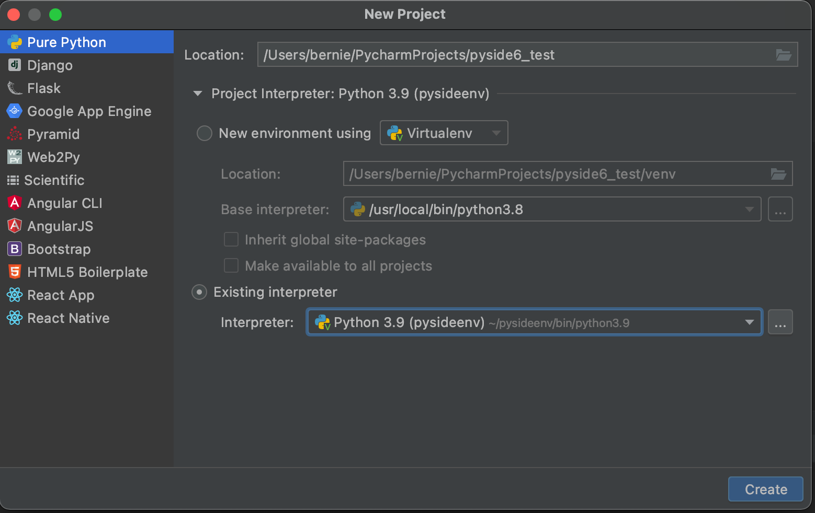Click the HTML5 Boilerplate icon
This screenshot has height=513, width=815.
15,272
